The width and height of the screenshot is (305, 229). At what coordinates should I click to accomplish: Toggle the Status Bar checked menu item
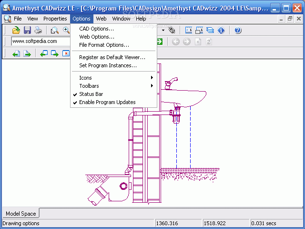click(x=113, y=94)
